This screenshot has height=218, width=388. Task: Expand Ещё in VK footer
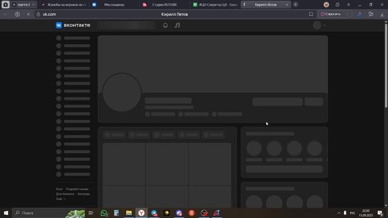61,199
